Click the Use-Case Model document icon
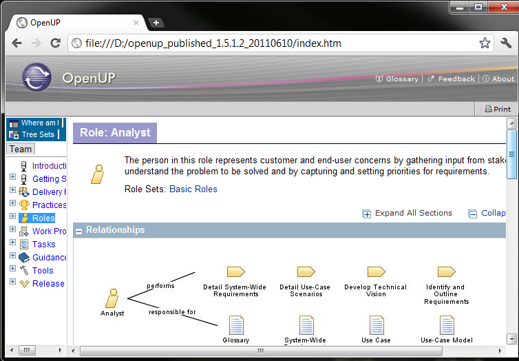 447,325
